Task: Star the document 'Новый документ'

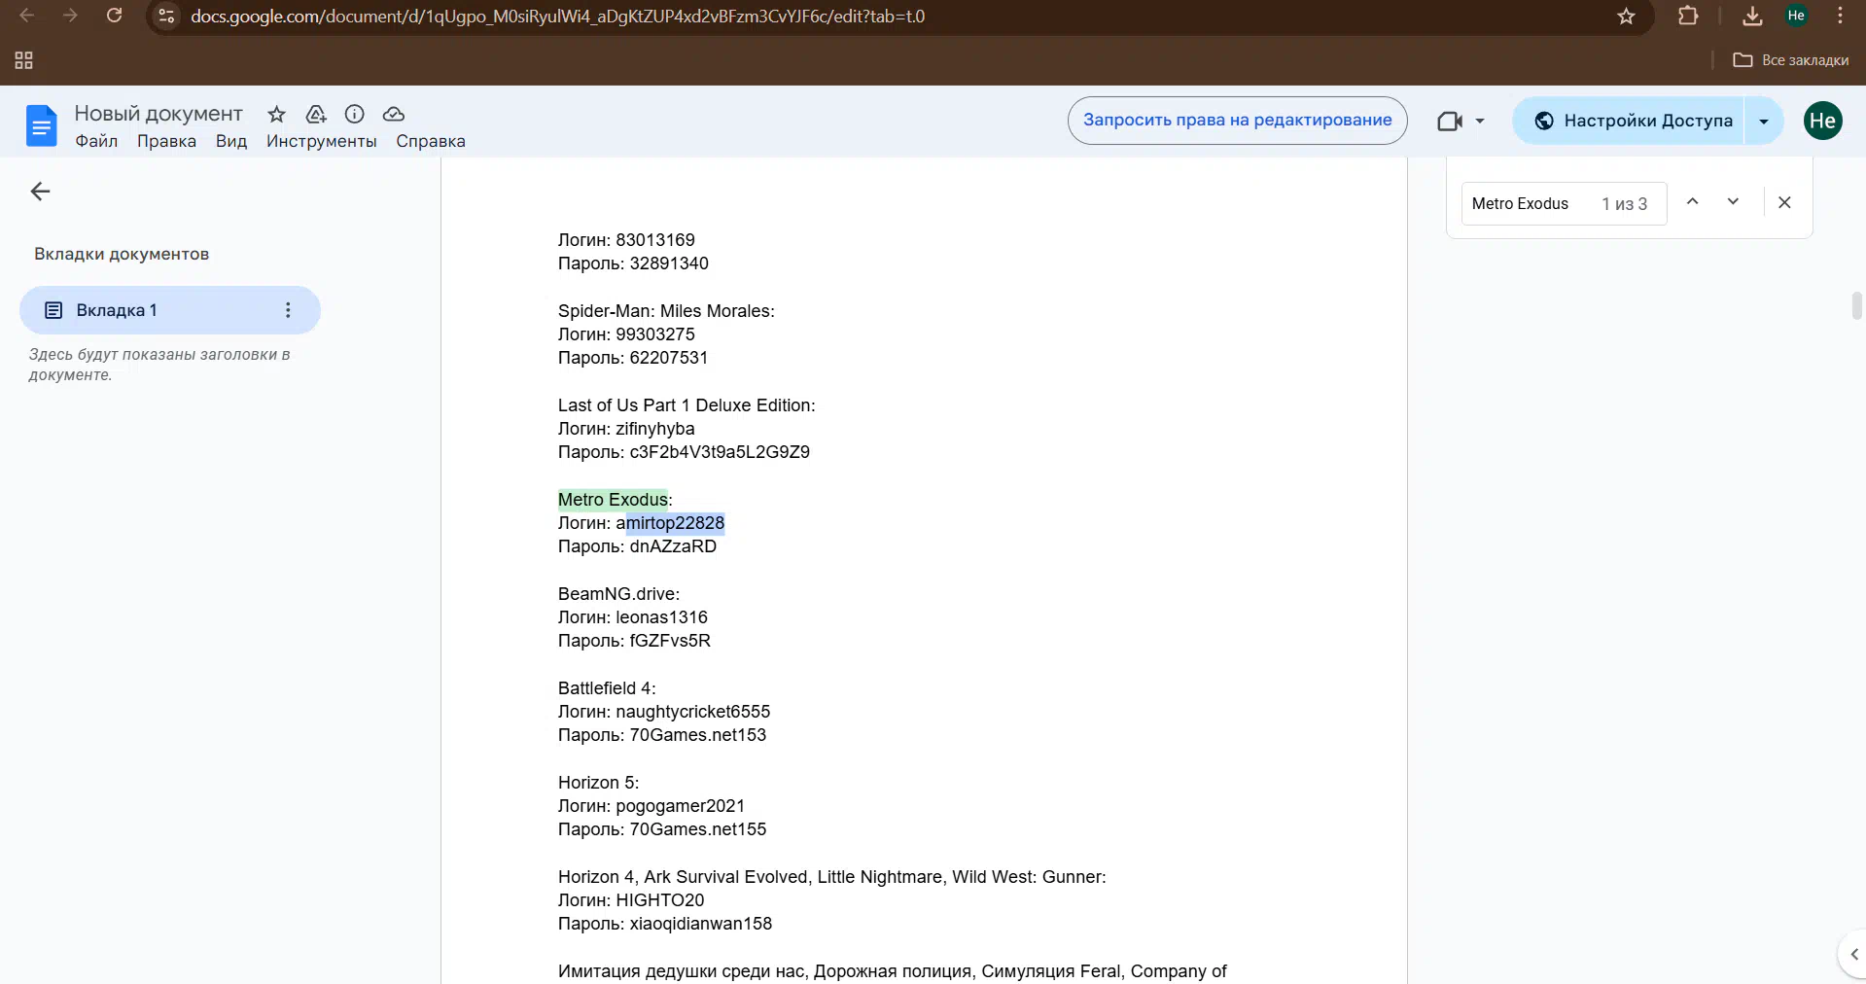Action: coord(277,114)
